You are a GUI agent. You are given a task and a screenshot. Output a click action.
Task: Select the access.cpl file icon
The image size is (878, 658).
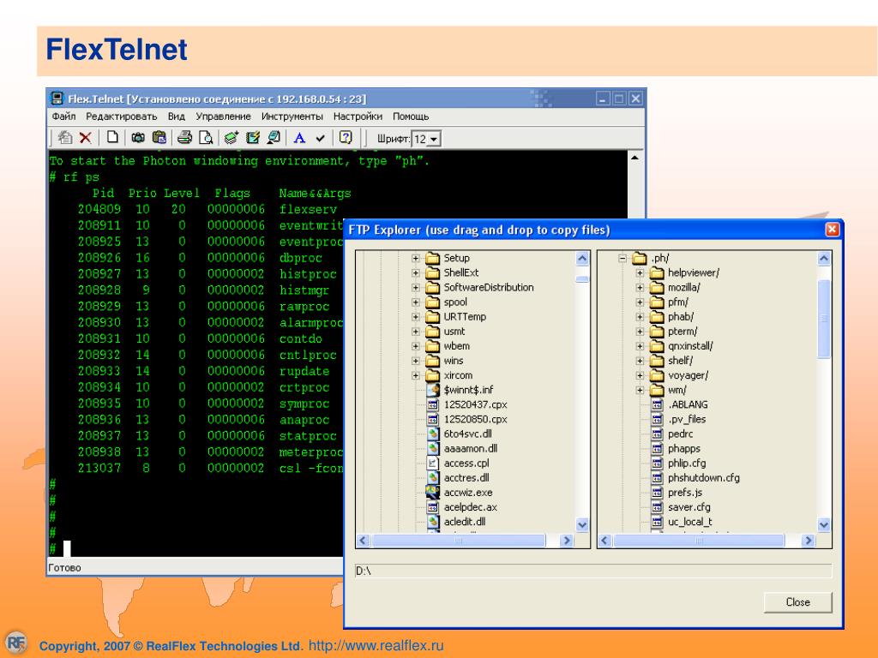432,463
